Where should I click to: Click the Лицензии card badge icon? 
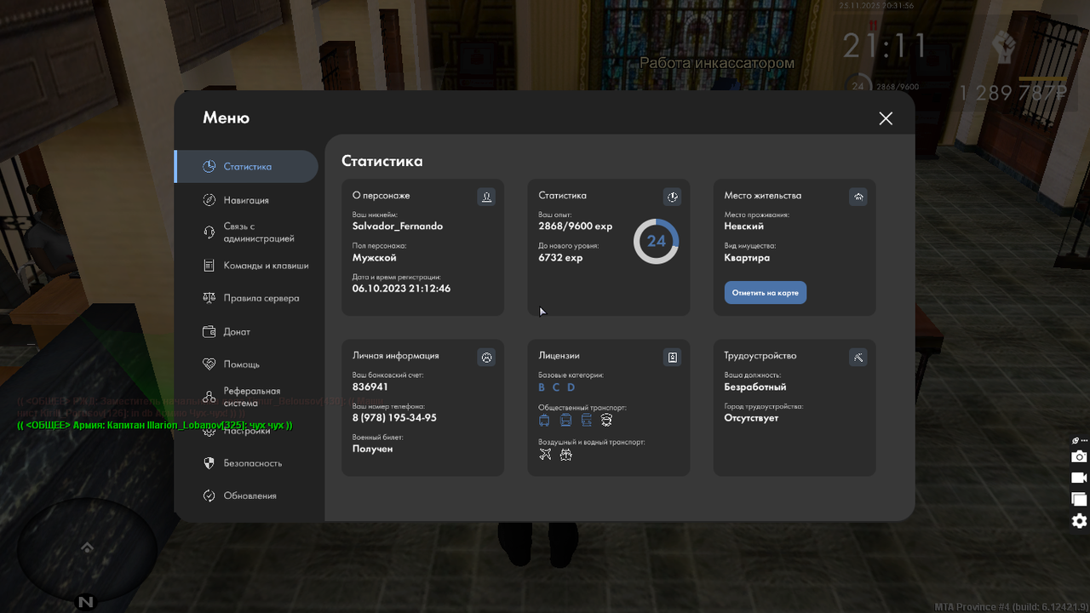click(x=672, y=358)
